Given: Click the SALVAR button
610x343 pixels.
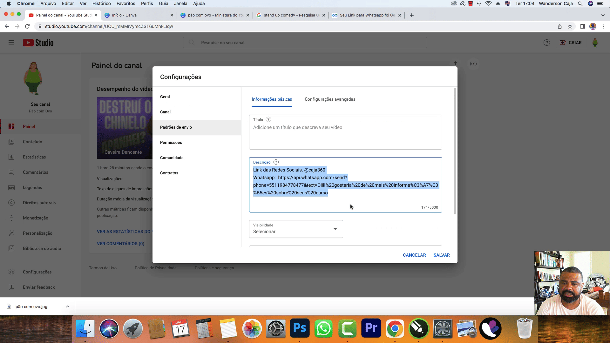Looking at the screenshot, I should [x=441, y=255].
